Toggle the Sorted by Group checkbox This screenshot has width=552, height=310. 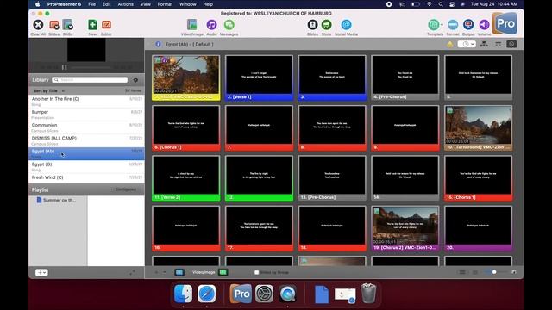(257, 272)
